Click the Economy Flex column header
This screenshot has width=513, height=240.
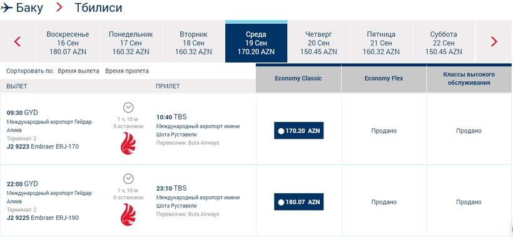pos(383,79)
